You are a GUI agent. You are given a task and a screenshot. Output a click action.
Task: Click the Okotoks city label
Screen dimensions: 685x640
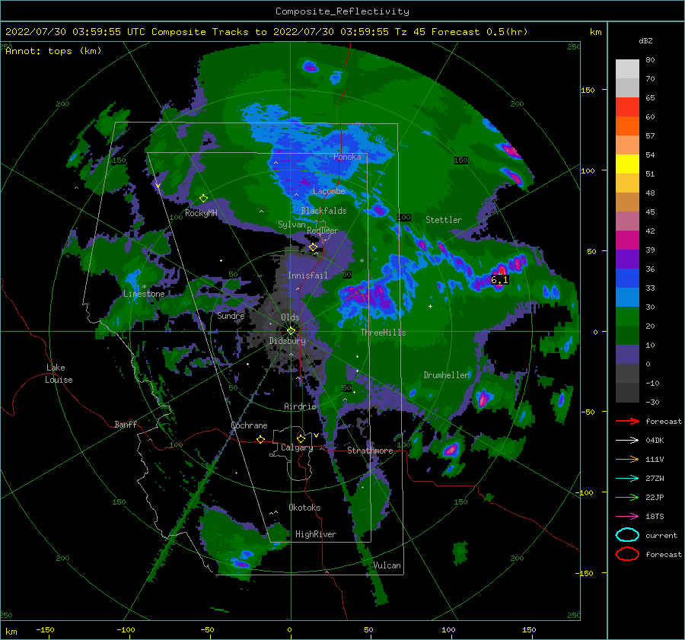tap(304, 508)
